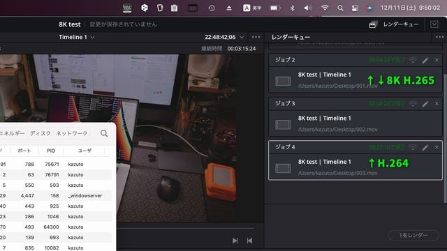
Task: Toggle remote rendering icon for job 3
Action: pyautogui.click(x=413, y=104)
